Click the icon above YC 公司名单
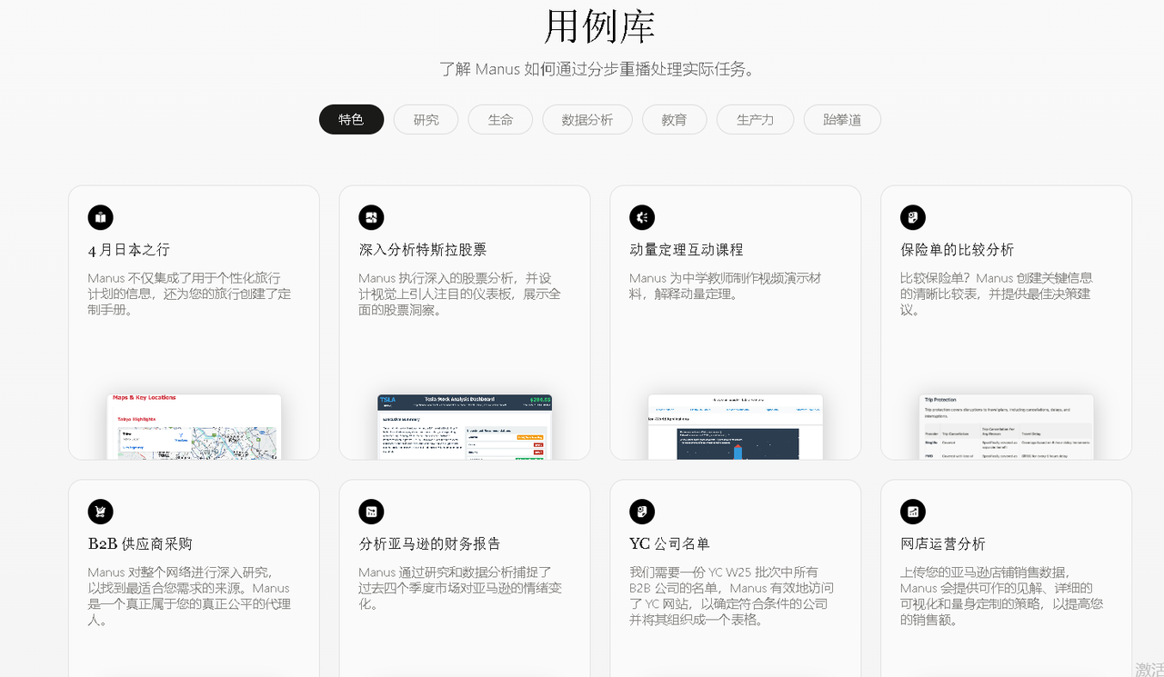The height and width of the screenshot is (677, 1164). tap(642, 512)
